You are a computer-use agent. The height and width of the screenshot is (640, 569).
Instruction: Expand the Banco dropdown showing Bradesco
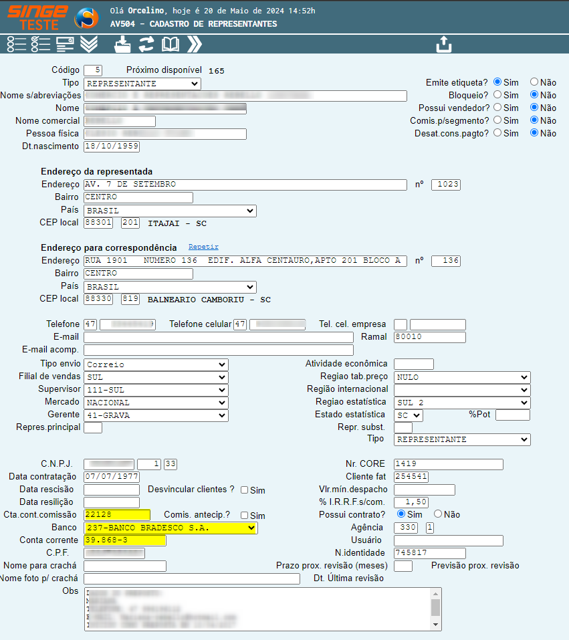170,528
